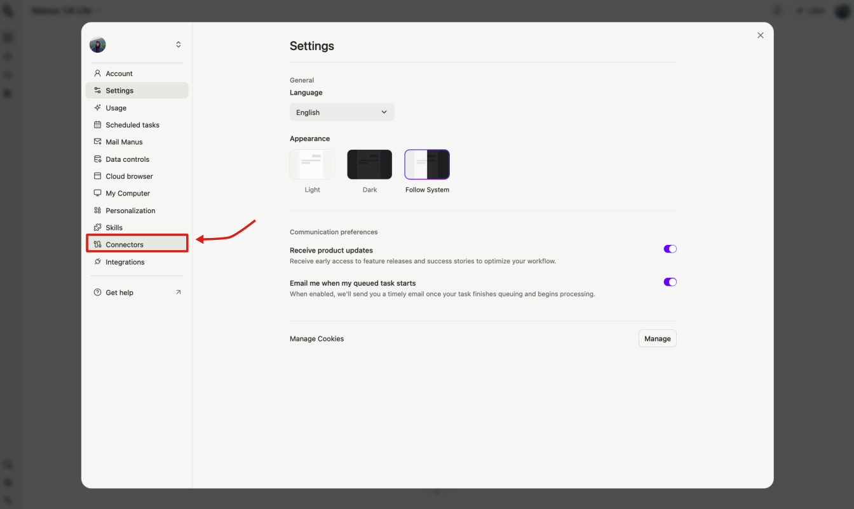
Task: Switch to the Account settings section
Action: click(119, 73)
